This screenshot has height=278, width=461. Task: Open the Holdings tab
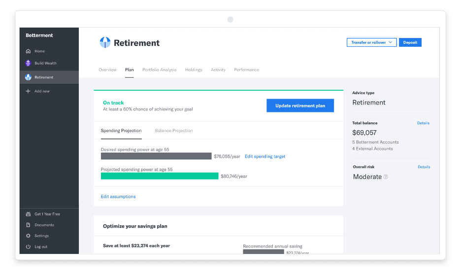pos(194,70)
